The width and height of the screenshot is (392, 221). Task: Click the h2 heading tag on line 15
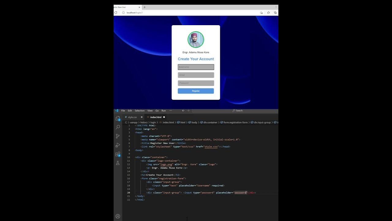160,175
